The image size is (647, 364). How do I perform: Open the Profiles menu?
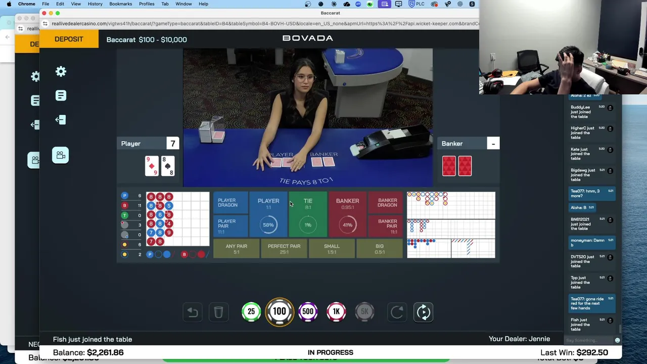point(147,4)
